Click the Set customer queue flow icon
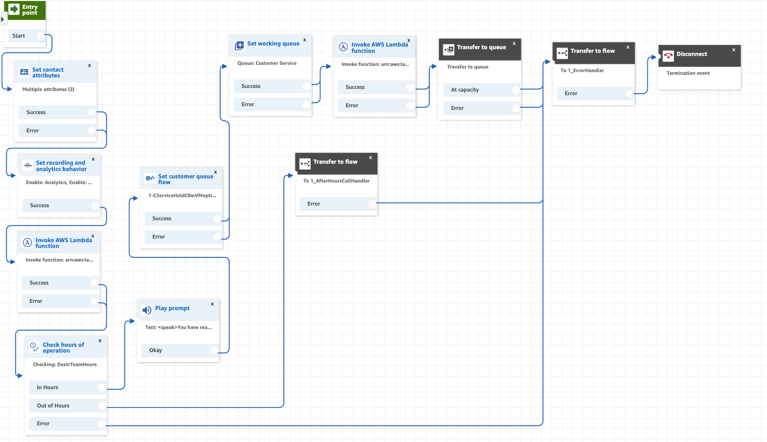The width and height of the screenshot is (767, 442). coord(150,178)
